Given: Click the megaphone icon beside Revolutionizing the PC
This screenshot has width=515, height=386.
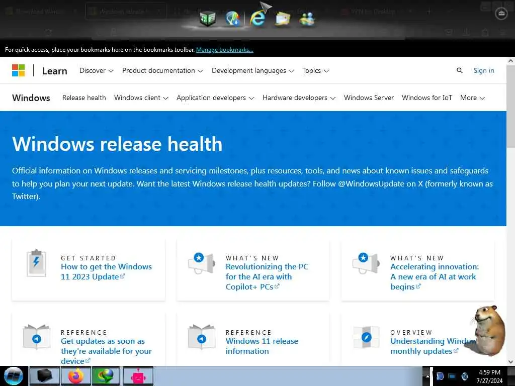Looking at the screenshot, I should [x=201, y=263].
